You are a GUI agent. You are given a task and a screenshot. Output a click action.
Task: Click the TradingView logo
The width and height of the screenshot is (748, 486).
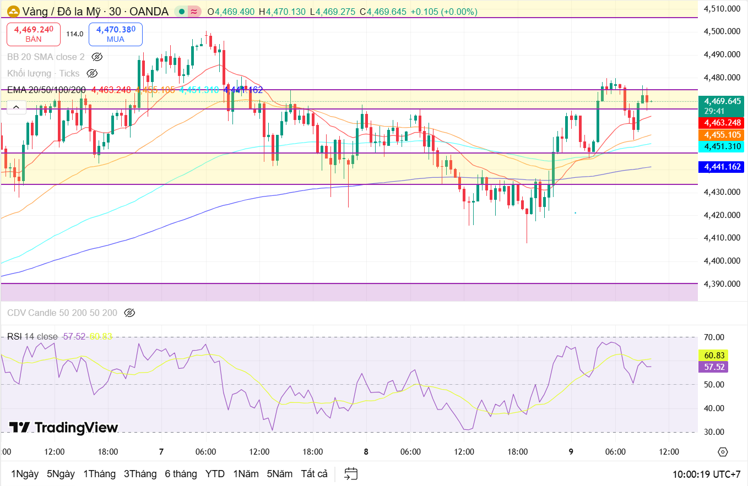click(63, 428)
